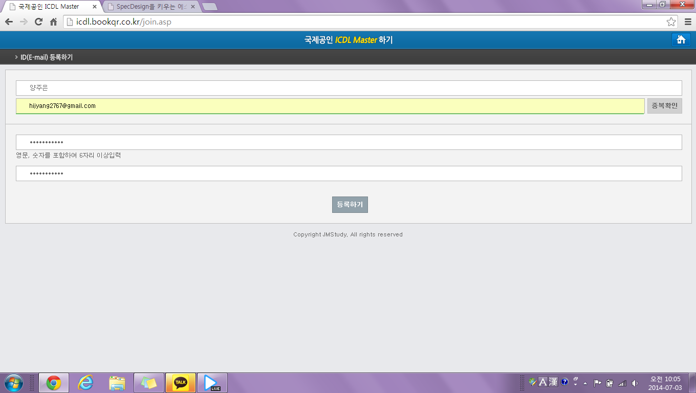Click the name field containing 양주은

(x=349, y=88)
